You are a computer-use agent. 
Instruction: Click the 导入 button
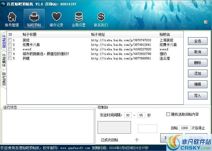pos(197,96)
